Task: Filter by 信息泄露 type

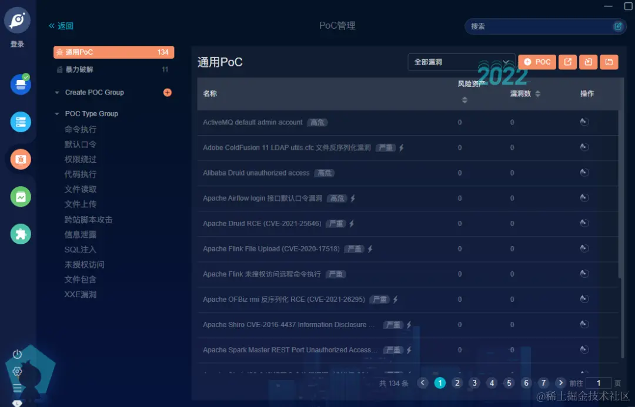Action: 80,235
